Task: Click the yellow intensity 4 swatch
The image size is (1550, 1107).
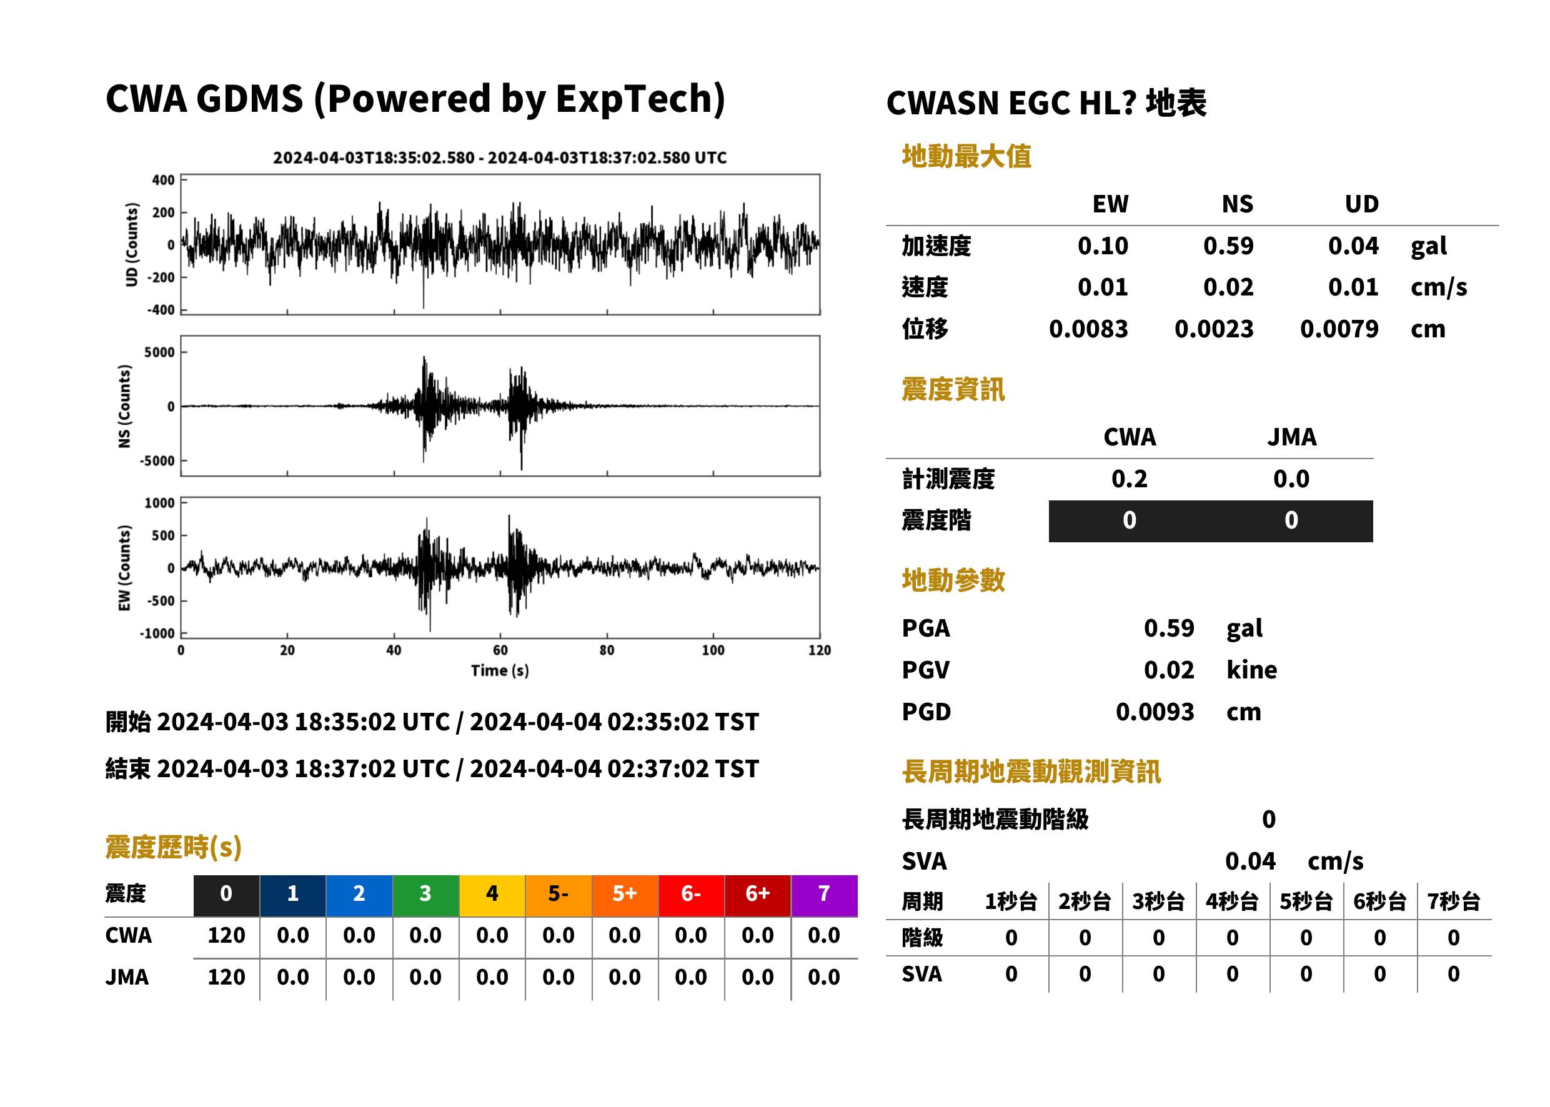Action: (492, 895)
